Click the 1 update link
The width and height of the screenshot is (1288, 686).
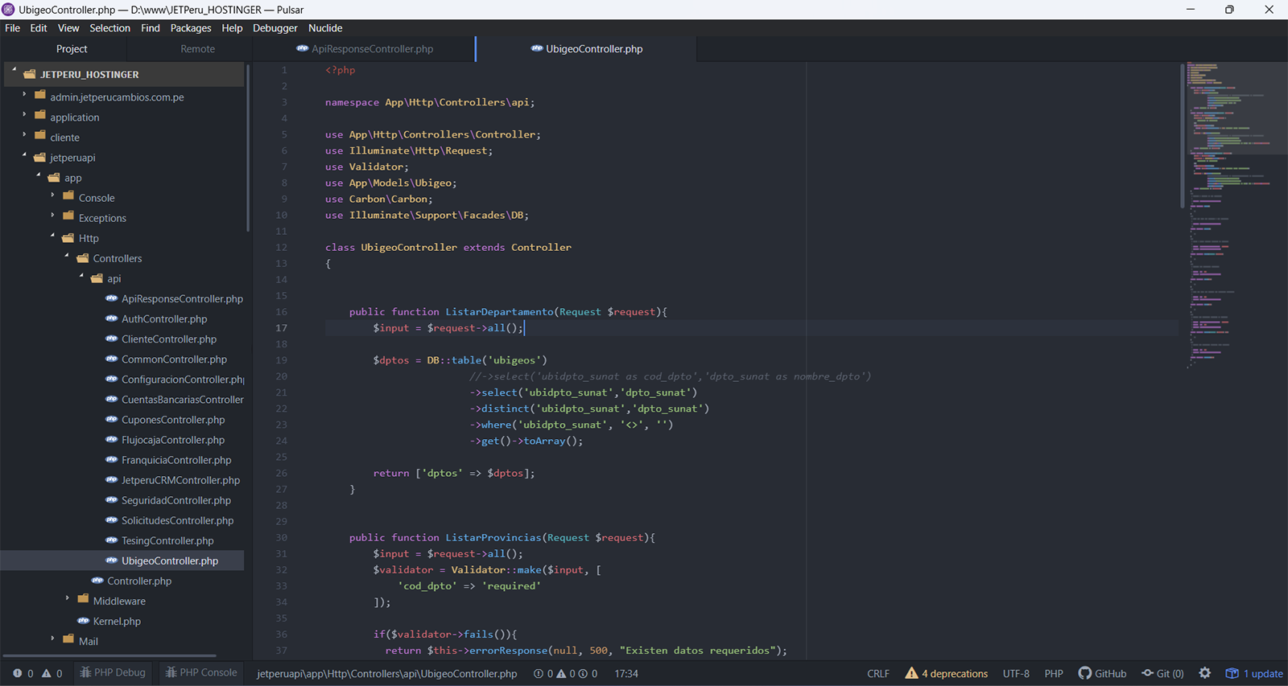click(1254, 674)
